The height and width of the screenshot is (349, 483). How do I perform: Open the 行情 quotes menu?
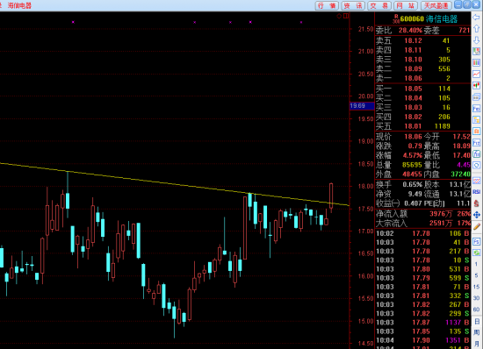(327, 5)
